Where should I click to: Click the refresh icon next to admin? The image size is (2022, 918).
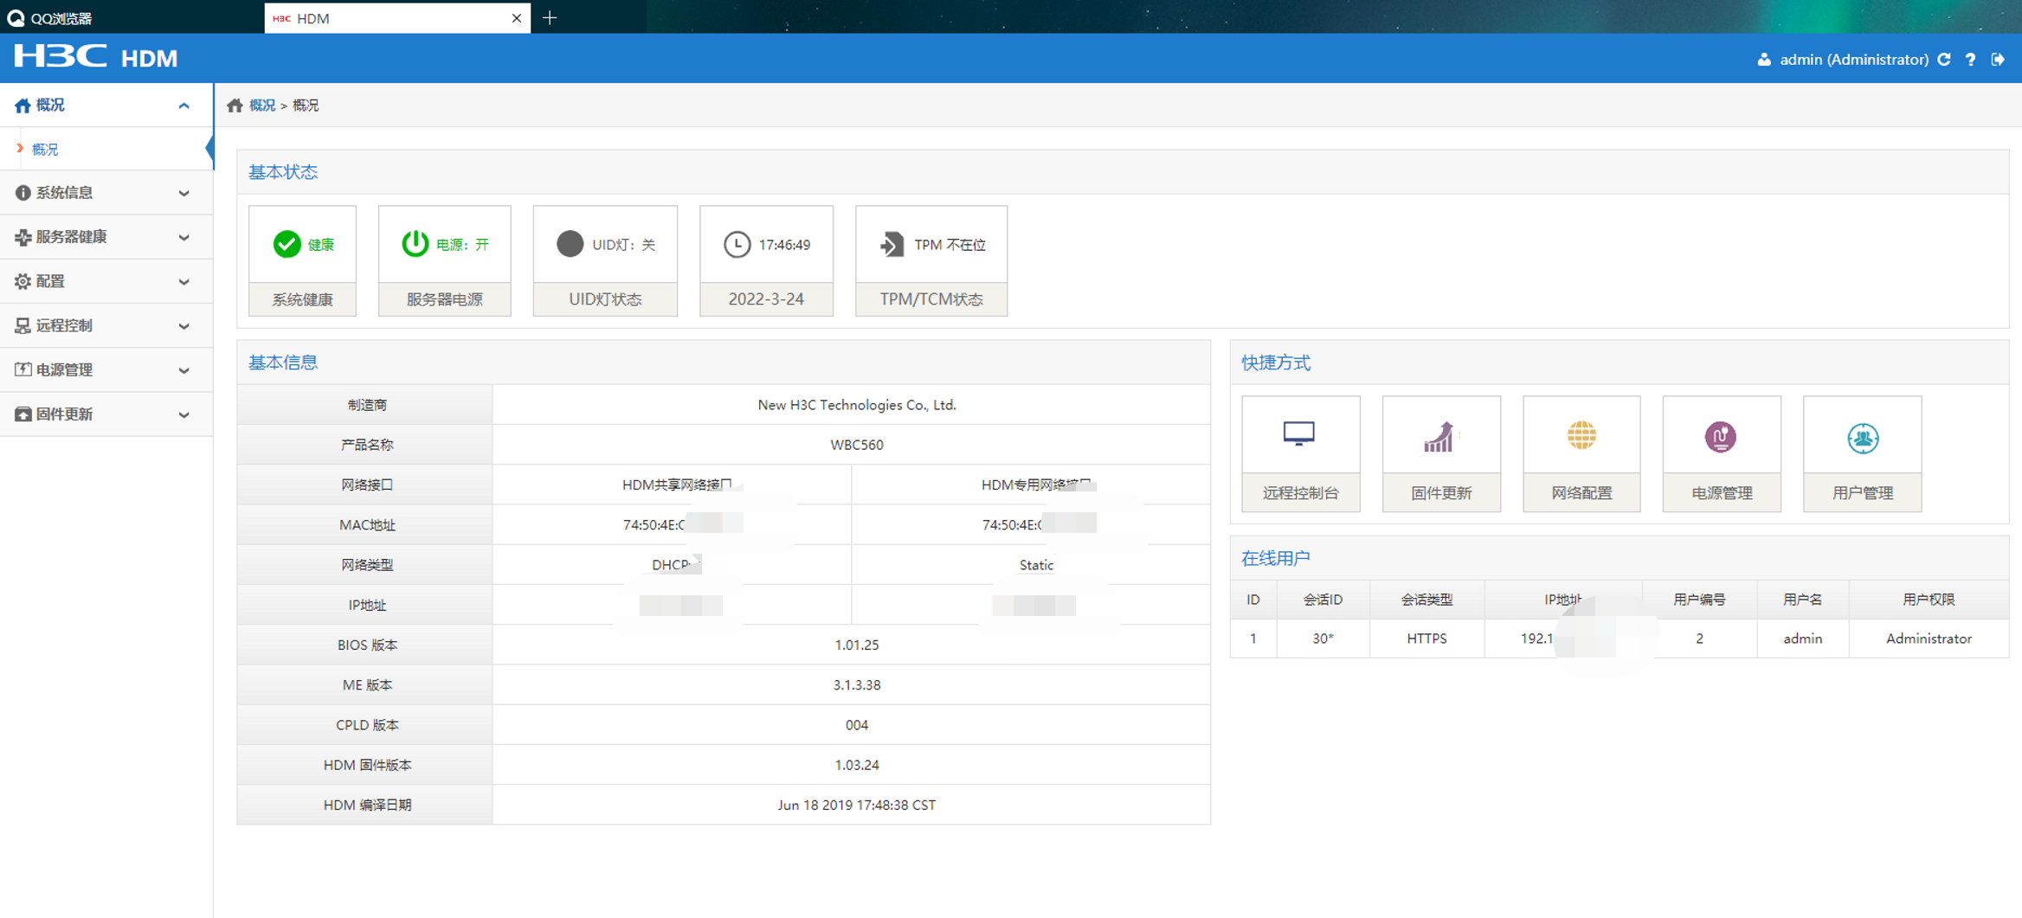[1944, 60]
